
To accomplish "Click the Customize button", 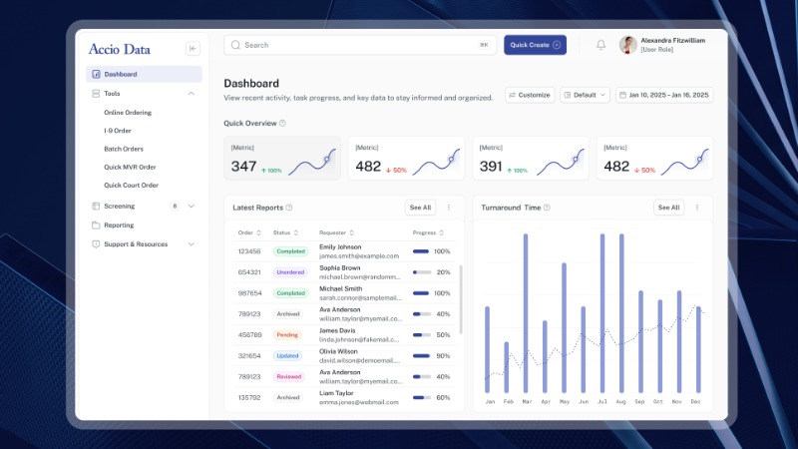I will tap(530, 95).
